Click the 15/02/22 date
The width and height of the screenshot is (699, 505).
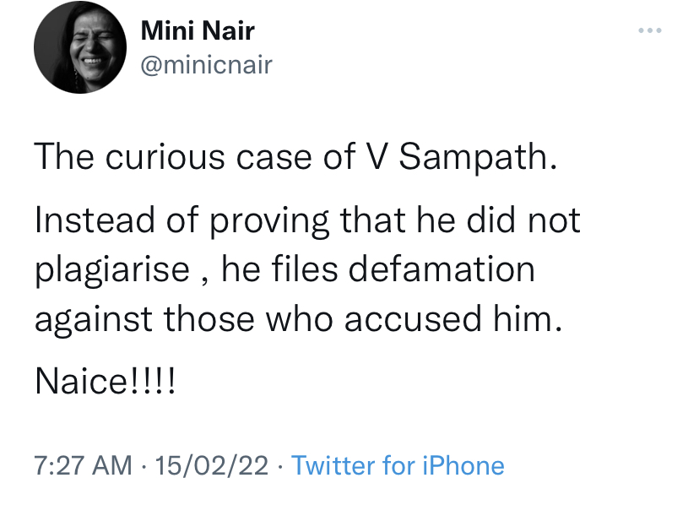[x=213, y=465]
